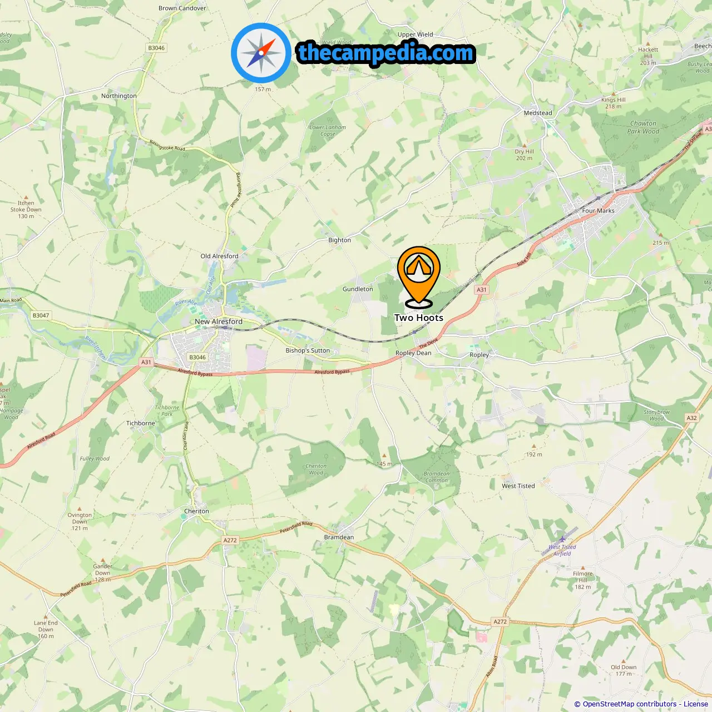
Task: Open the License link
Action: [696, 704]
